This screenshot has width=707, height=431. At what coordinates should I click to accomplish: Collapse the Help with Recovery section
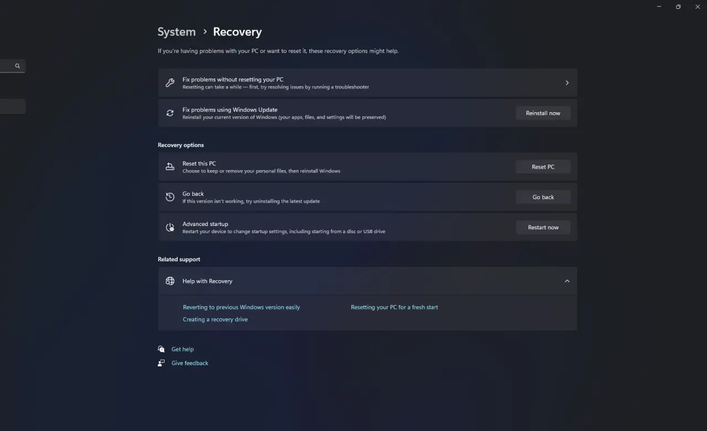pos(567,281)
